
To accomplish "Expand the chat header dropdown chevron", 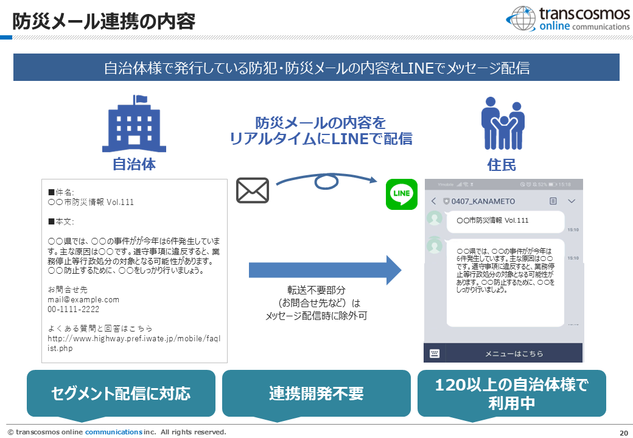I will [x=572, y=201].
